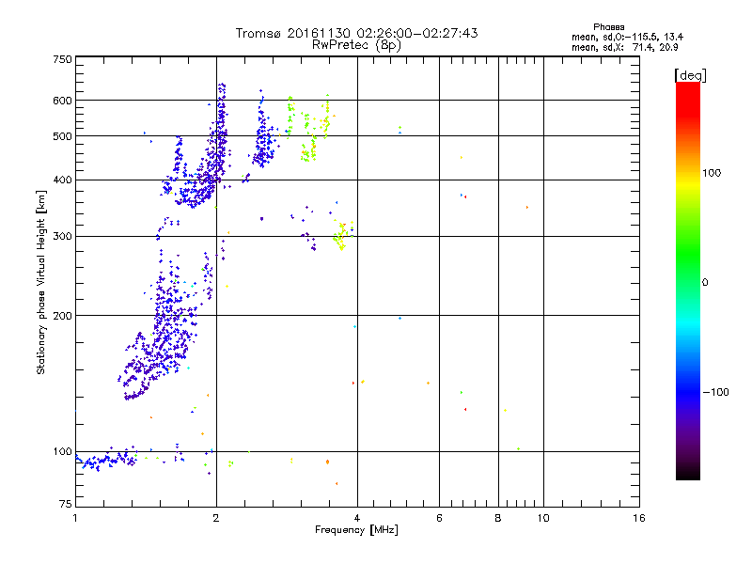
Task: Click the x-axis tick label '1'
Action: tap(75, 518)
